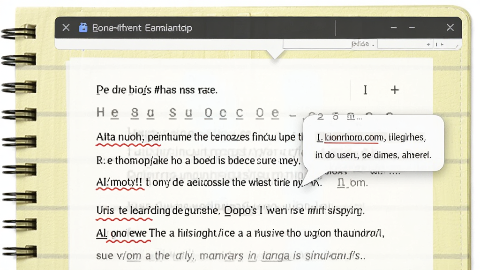
Task: Click the line starting 'R: e thomop/ake'
Action: 198,160
